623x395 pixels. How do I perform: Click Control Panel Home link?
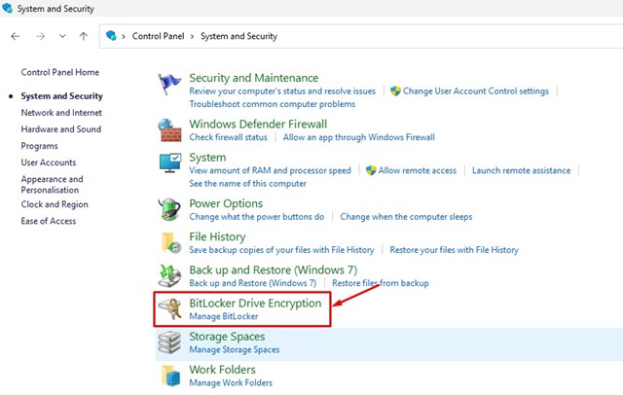60,73
